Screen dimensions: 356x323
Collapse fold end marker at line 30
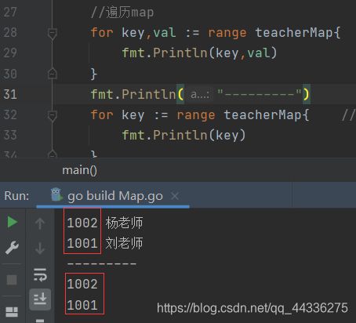pyautogui.click(x=53, y=74)
